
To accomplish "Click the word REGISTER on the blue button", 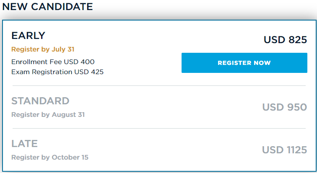I will coord(234,63).
